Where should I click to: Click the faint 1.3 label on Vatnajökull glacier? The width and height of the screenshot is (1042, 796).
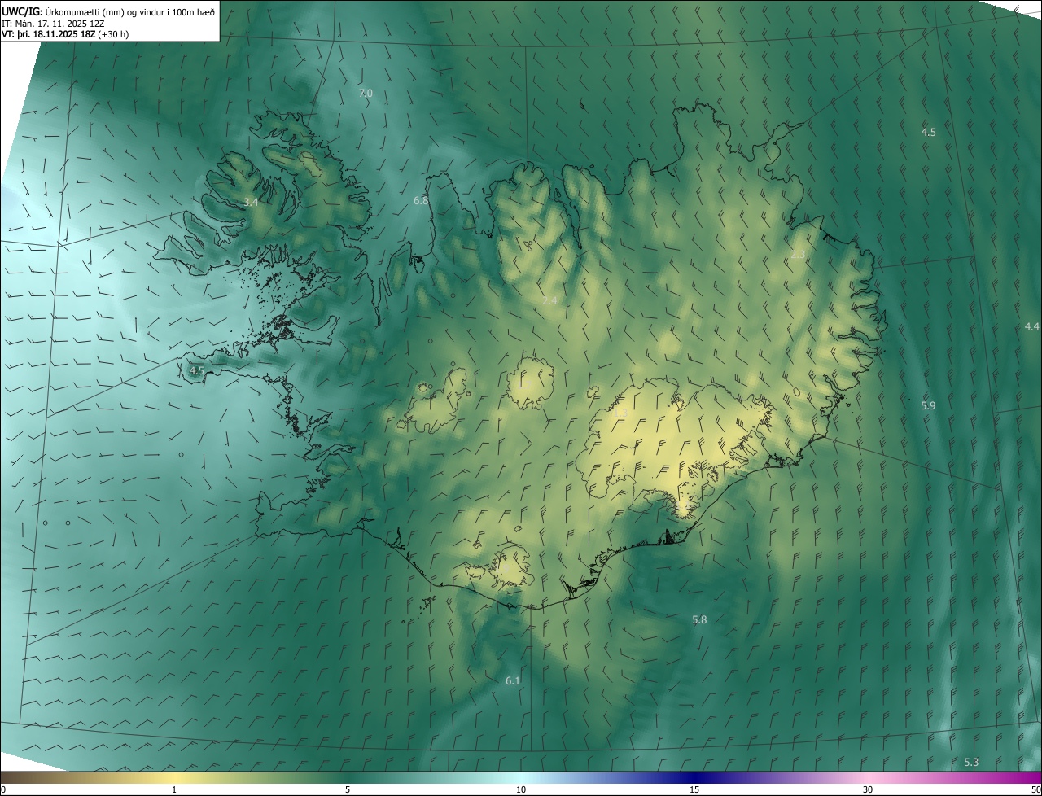[x=620, y=413]
